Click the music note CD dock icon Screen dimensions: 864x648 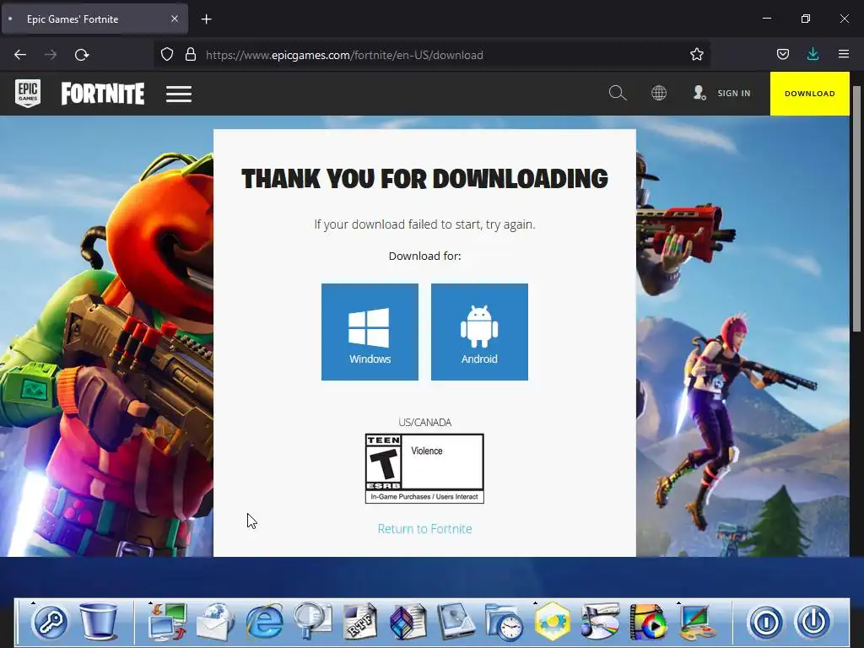tap(600, 622)
